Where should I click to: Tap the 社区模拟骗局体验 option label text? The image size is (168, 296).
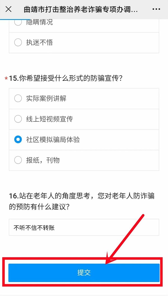53,139
